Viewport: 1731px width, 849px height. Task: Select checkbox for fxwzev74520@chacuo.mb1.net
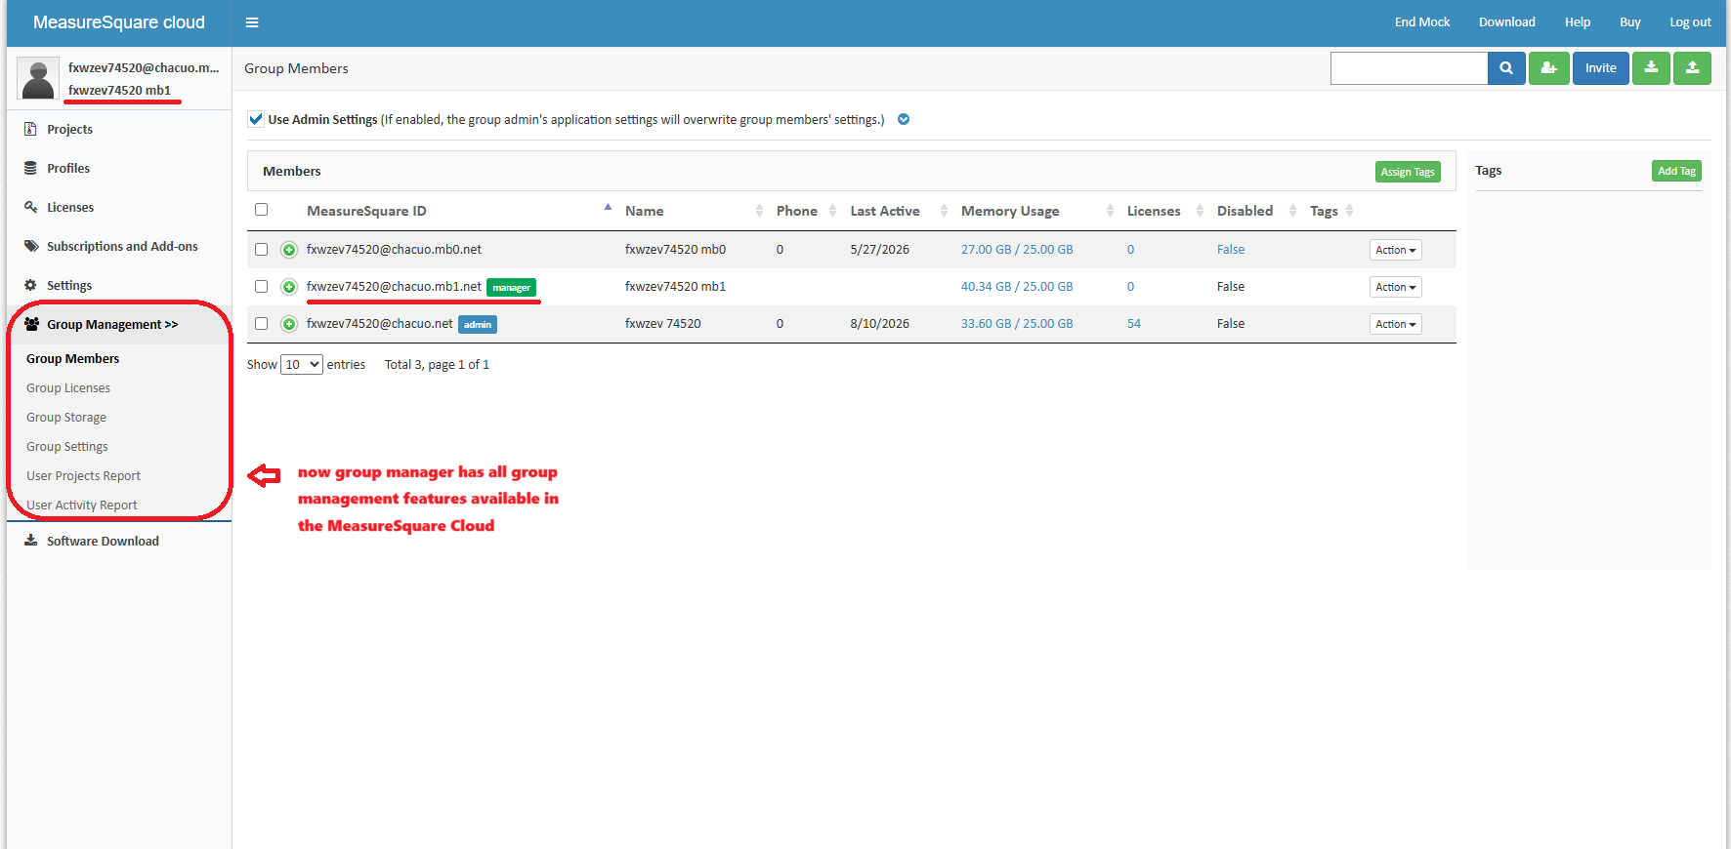point(261,287)
